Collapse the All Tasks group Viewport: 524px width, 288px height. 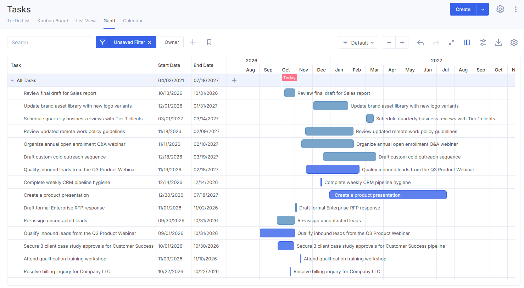click(x=12, y=81)
